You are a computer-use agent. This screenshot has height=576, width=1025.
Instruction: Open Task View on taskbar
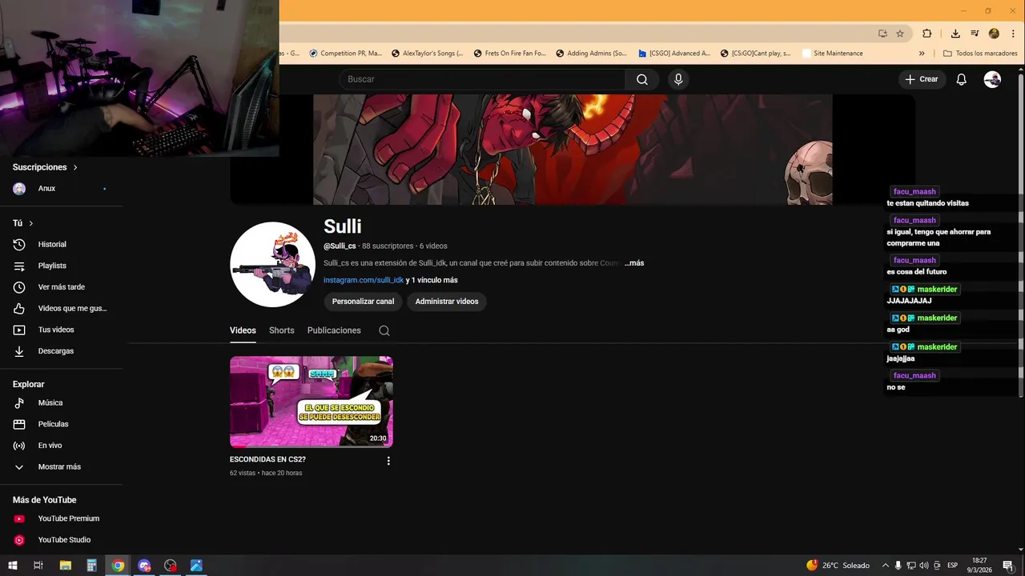(x=38, y=566)
